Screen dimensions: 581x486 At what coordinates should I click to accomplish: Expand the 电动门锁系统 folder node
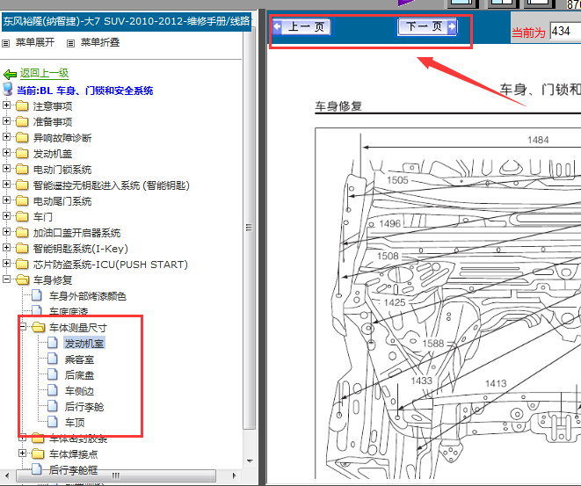[6, 169]
